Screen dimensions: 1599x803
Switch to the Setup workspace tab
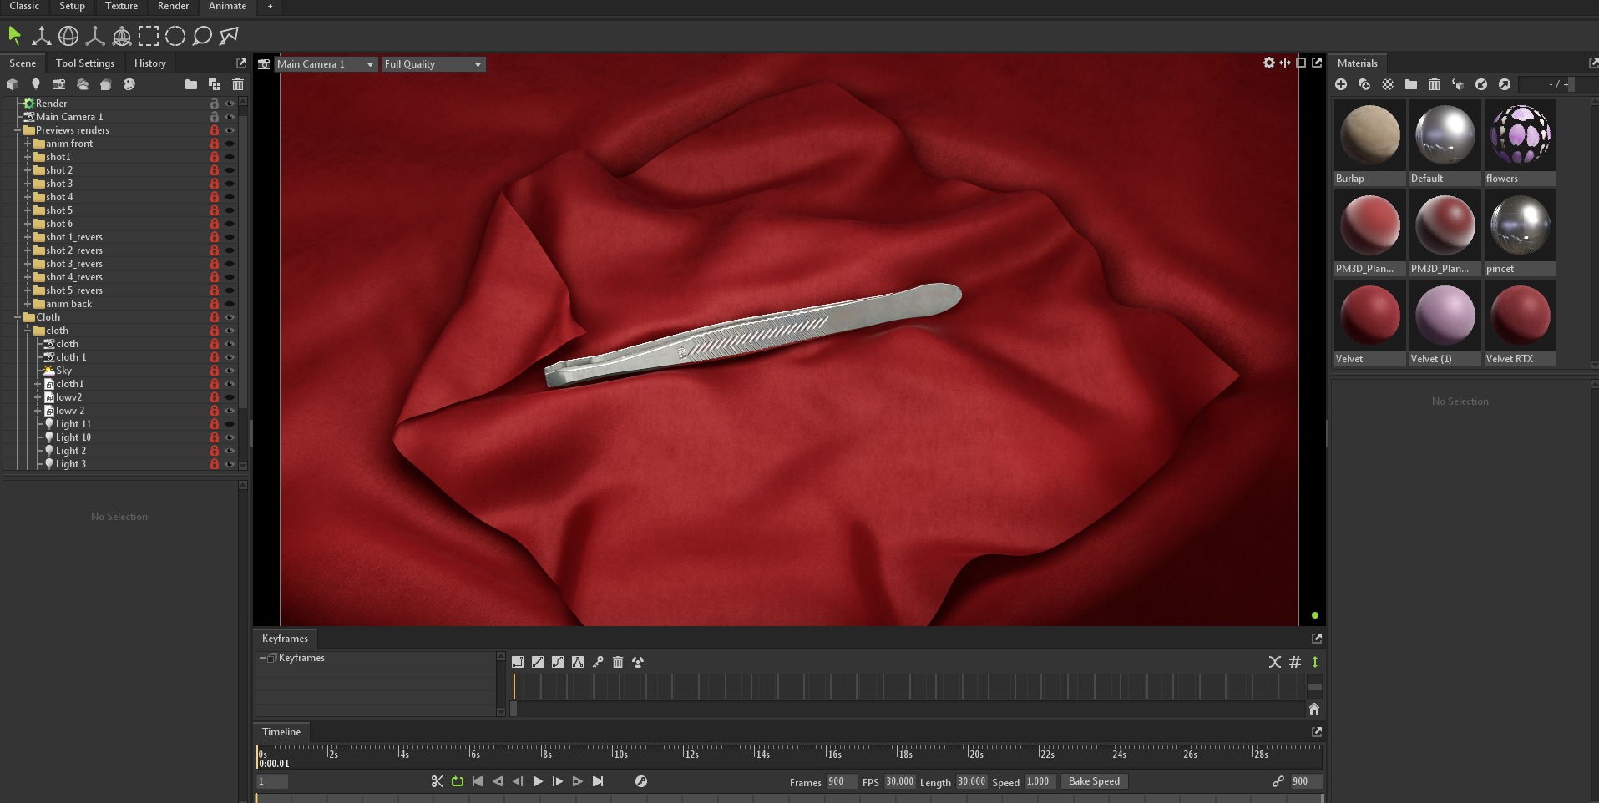click(72, 6)
